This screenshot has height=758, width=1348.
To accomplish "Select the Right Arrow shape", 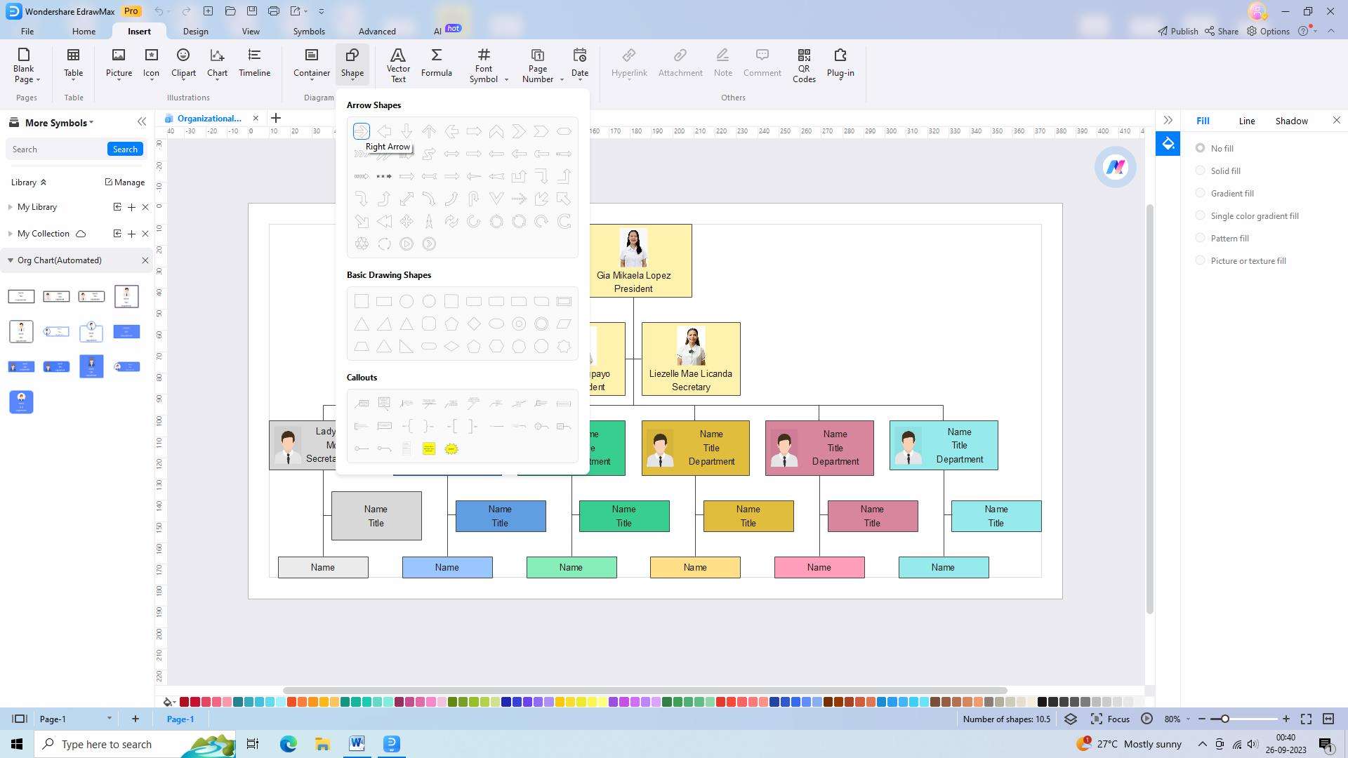I will (361, 131).
